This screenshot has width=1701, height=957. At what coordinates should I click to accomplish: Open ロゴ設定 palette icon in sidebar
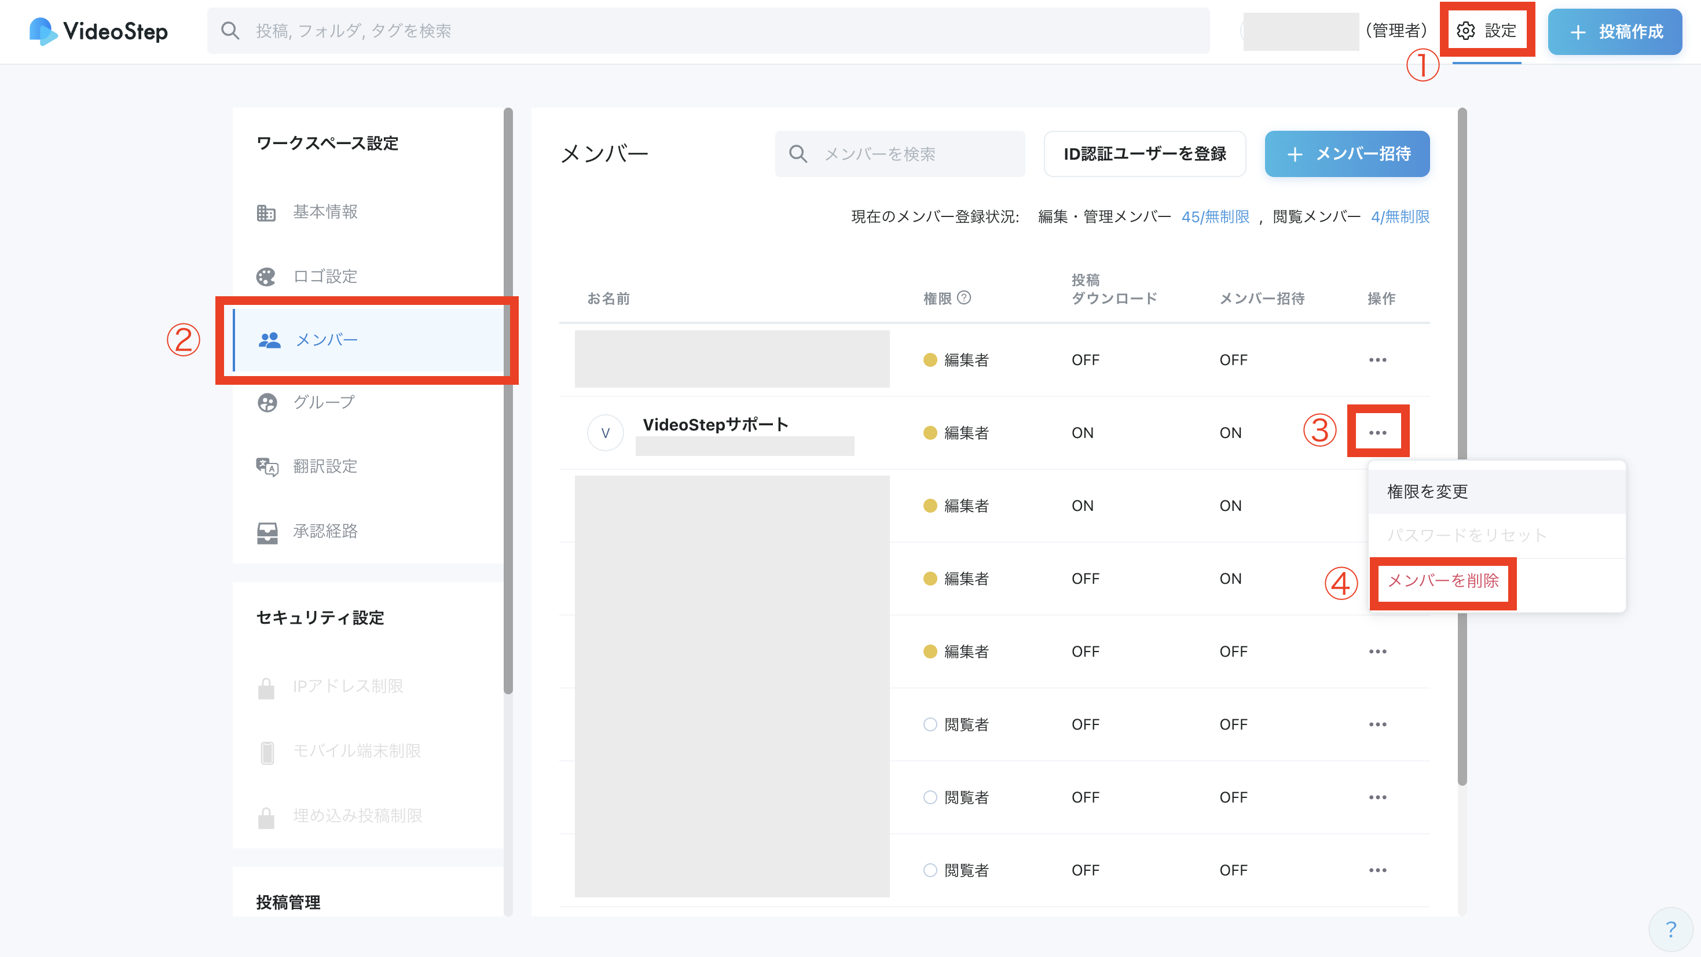[x=266, y=277]
